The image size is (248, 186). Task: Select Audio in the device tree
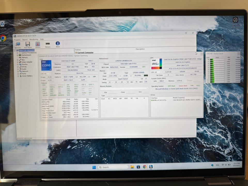click(x=24, y=69)
